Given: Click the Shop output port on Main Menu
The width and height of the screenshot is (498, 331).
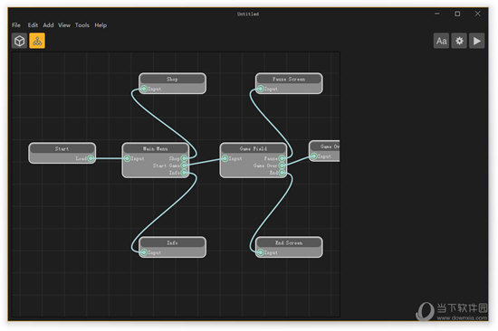Looking at the screenshot, I should (184, 158).
